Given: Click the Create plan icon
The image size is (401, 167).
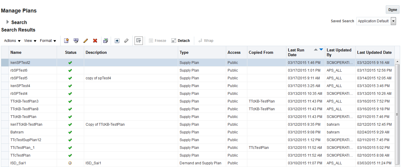Looking at the screenshot, I should coord(67,41).
